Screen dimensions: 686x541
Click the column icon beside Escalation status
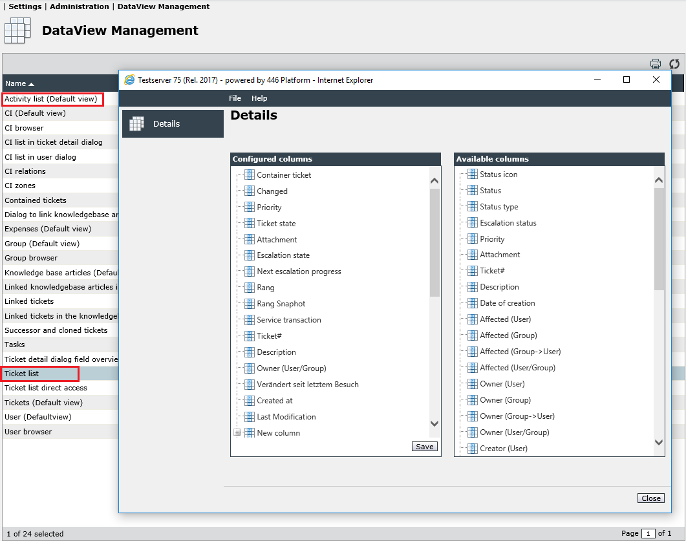pos(473,222)
